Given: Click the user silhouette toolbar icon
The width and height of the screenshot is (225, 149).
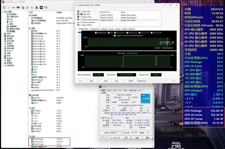Looking at the screenshot, I should click(37, 7).
